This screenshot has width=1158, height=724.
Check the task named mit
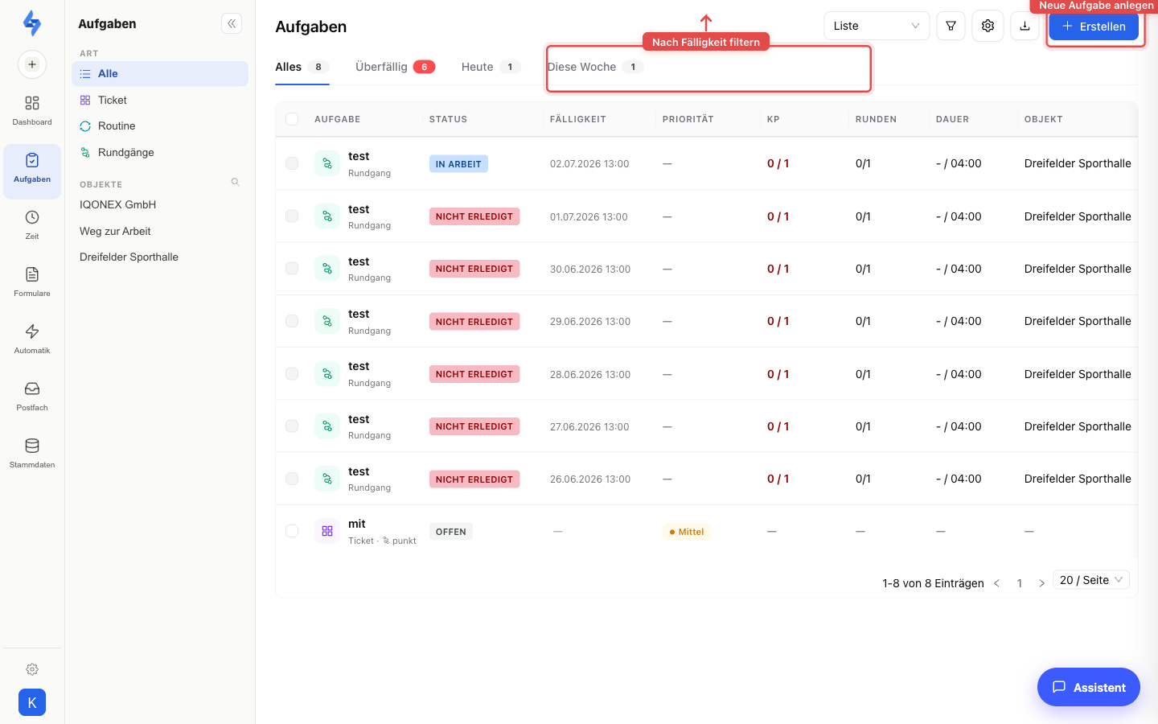[x=292, y=531]
